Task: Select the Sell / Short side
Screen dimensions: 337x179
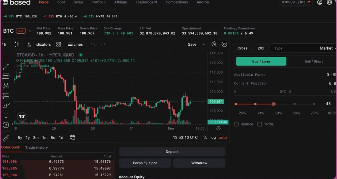Action: coord(313,62)
